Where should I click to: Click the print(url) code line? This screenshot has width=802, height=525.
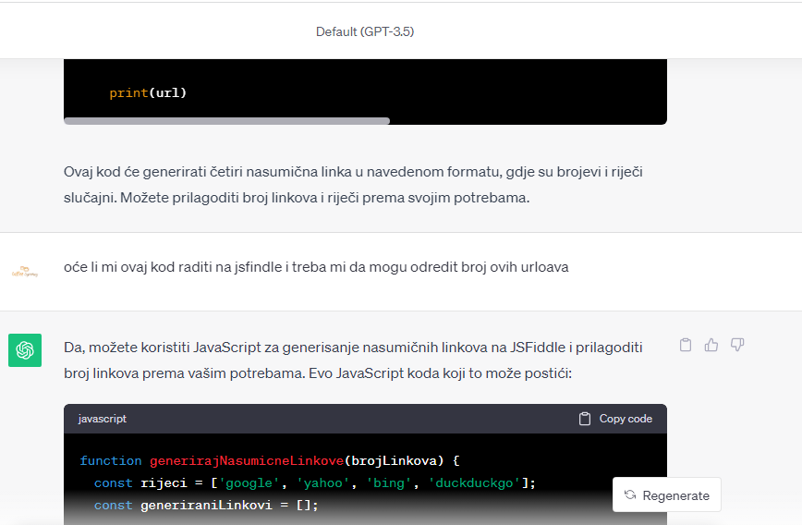(x=148, y=92)
